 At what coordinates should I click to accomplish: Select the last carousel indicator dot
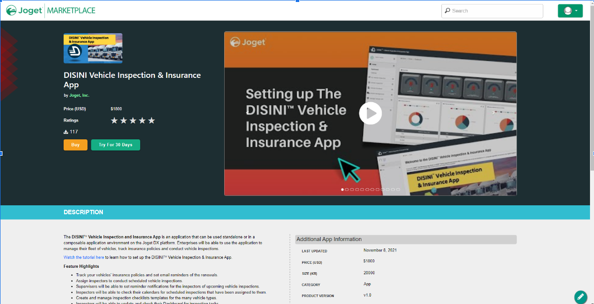(398, 189)
